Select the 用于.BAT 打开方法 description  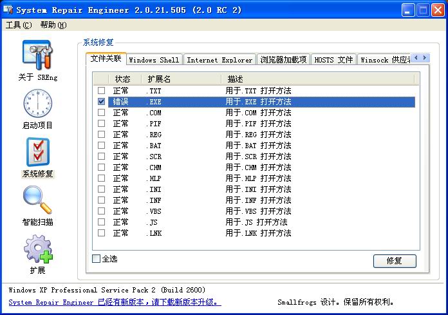point(258,146)
